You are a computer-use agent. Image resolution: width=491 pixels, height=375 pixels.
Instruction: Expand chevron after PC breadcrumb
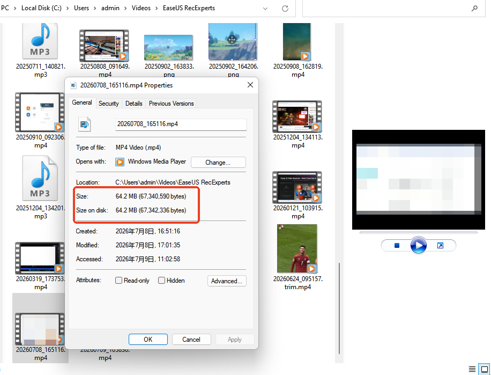pyautogui.click(x=15, y=9)
